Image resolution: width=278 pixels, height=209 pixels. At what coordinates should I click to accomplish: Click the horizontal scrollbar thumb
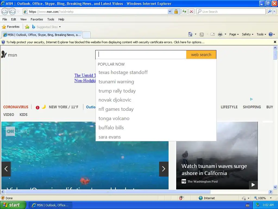click(108, 192)
